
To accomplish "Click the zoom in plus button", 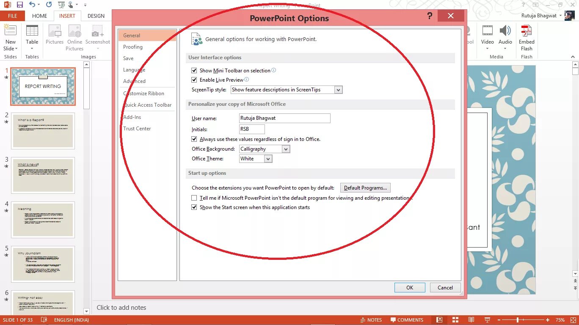I will [x=548, y=320].
